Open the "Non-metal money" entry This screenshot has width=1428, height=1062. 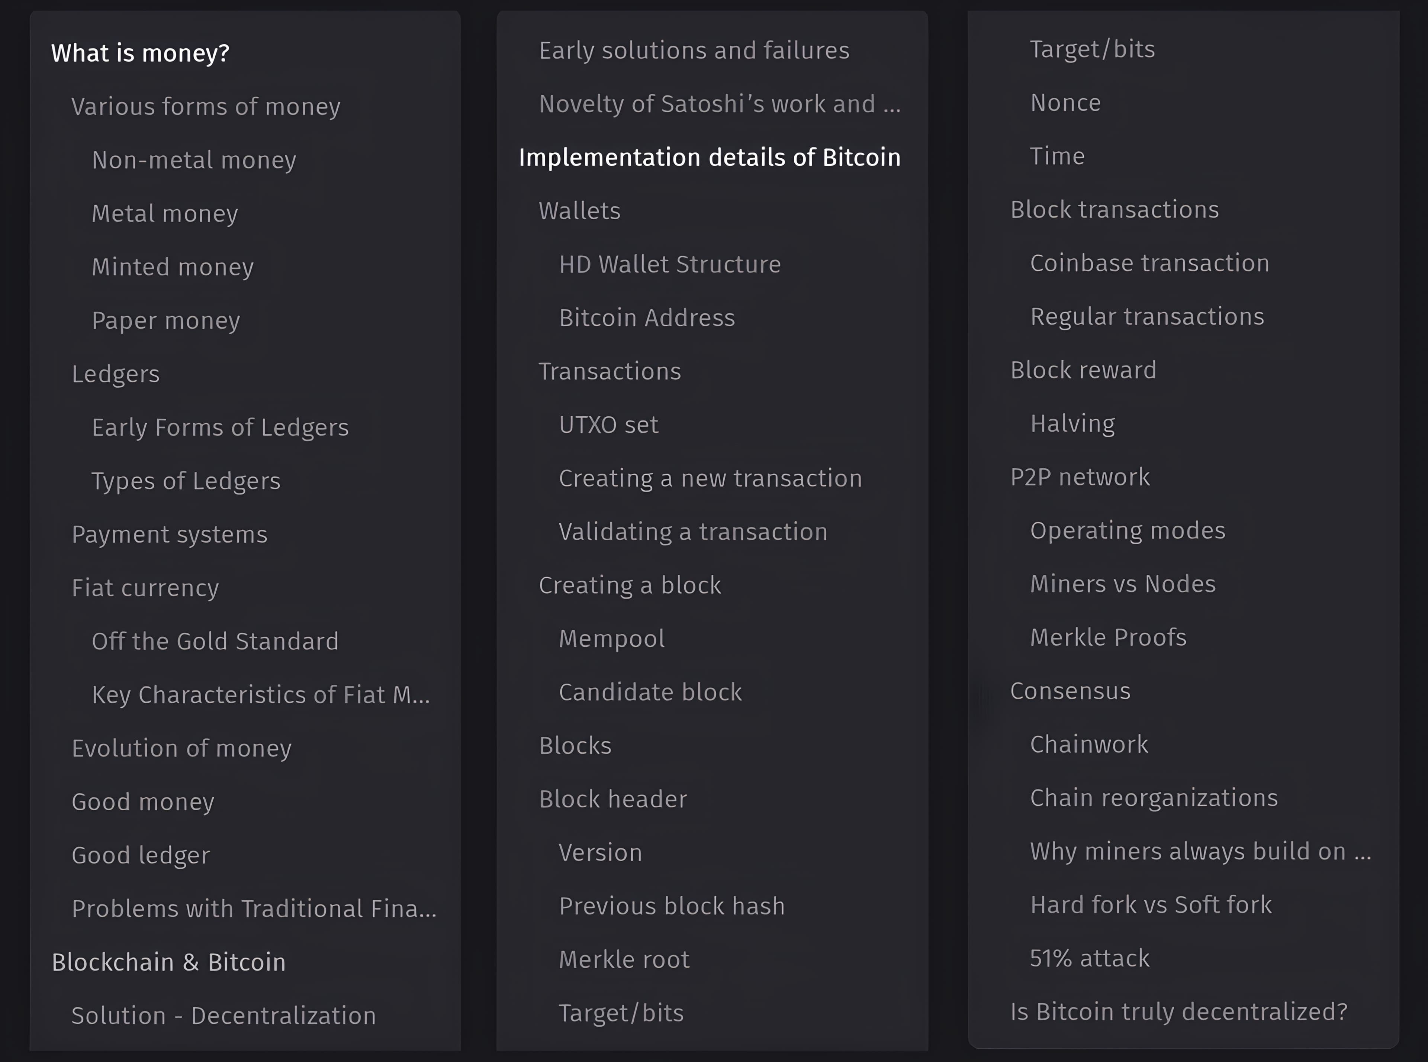194,160
